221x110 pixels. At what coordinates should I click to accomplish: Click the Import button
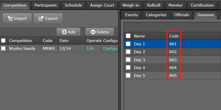[x=17, y=18]
